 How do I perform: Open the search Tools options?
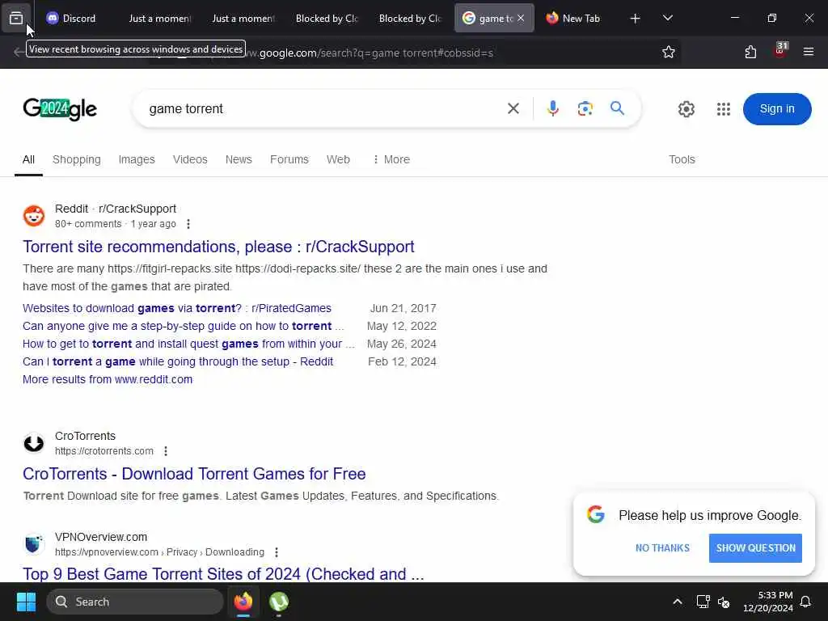[682, 159]
